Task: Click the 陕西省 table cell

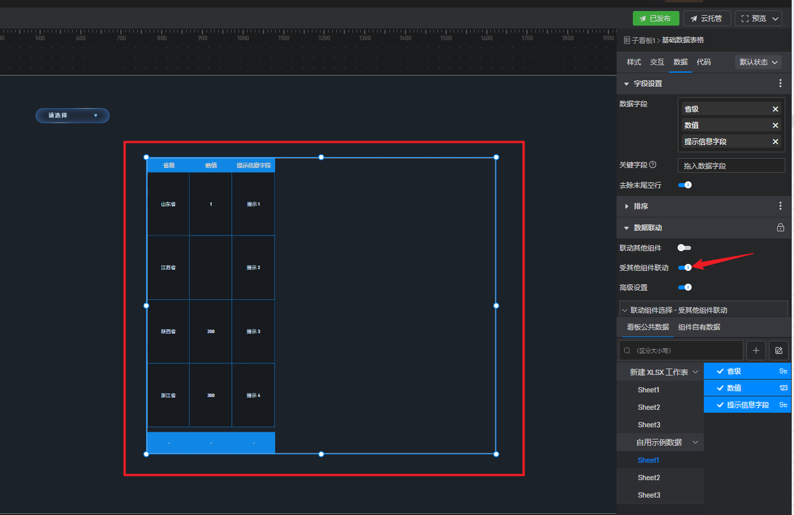Action: click(168, 331)
